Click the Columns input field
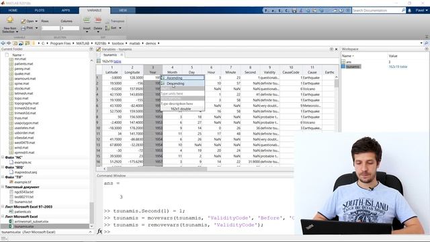430x242 pixels. click(70, 28)
